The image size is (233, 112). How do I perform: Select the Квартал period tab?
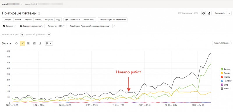pos(49,19)
